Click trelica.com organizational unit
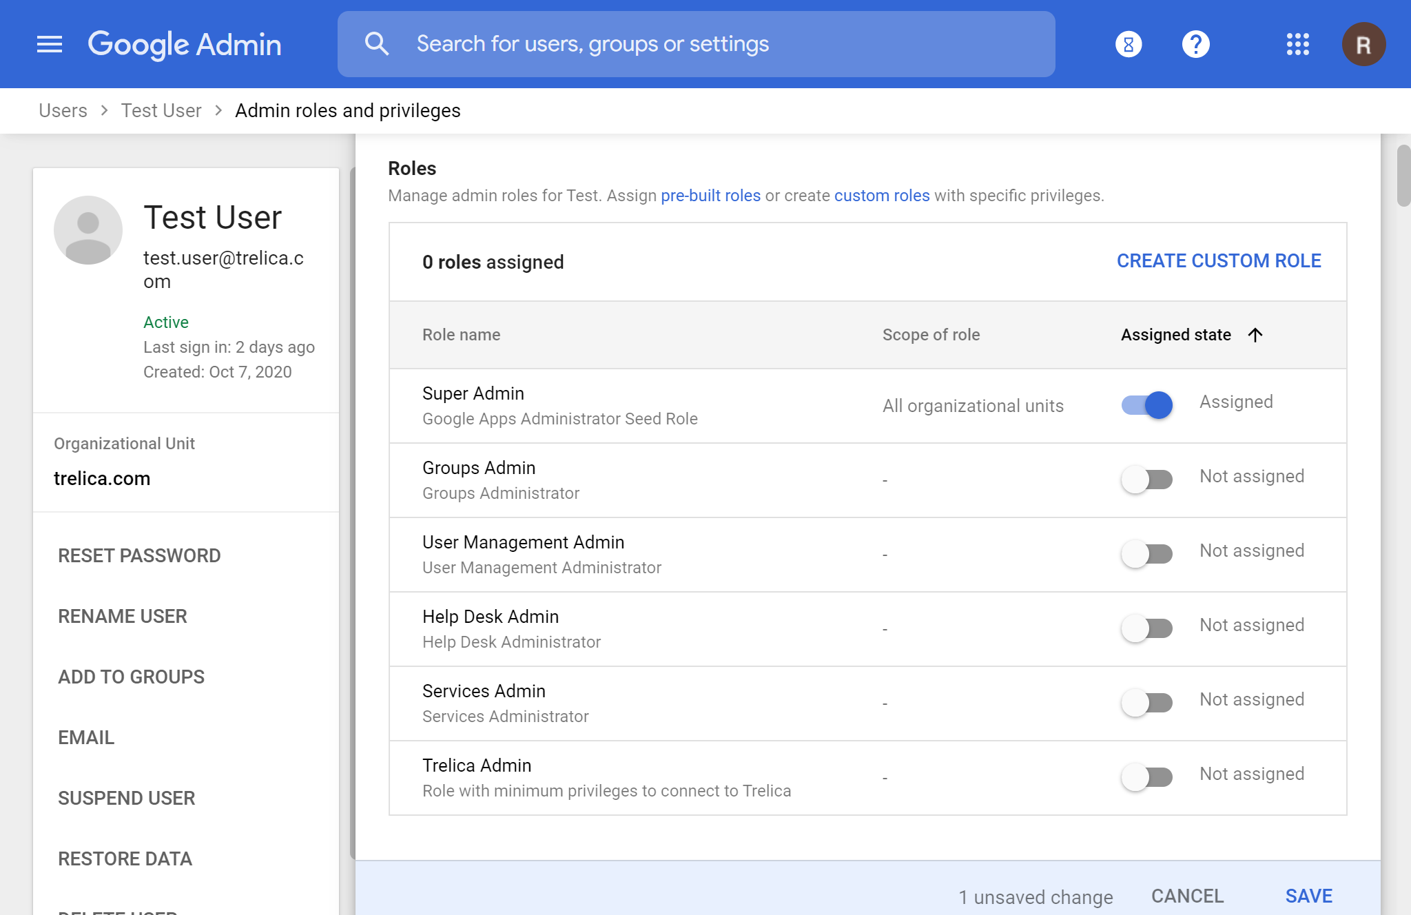The height and width of the screenshot is (915, 1411). (102, 478)
